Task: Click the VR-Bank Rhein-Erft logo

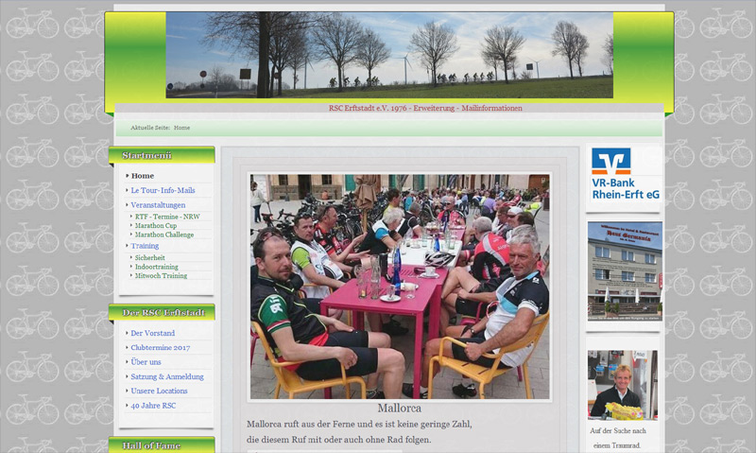Action: [625, 176]
